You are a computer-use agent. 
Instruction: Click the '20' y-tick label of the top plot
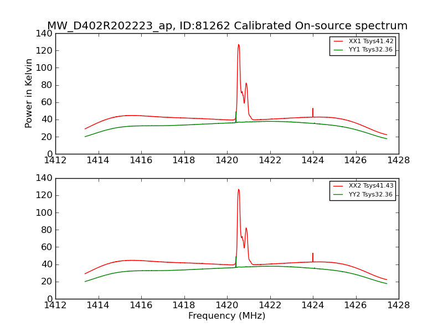47,137
